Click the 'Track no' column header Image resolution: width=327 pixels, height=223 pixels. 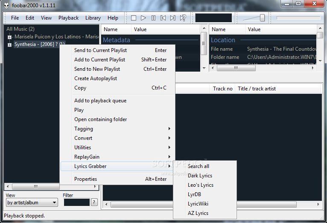click(222, 89)
